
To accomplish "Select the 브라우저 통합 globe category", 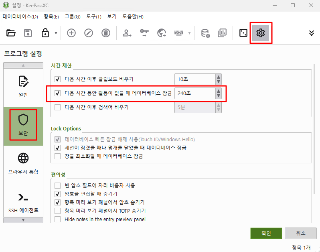I will 23,163.
